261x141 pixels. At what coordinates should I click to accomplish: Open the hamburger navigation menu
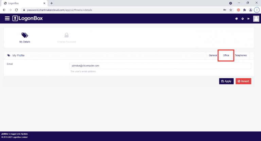coord(7,18)
